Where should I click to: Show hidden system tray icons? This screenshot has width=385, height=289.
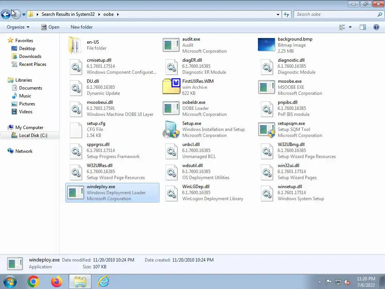320,282
